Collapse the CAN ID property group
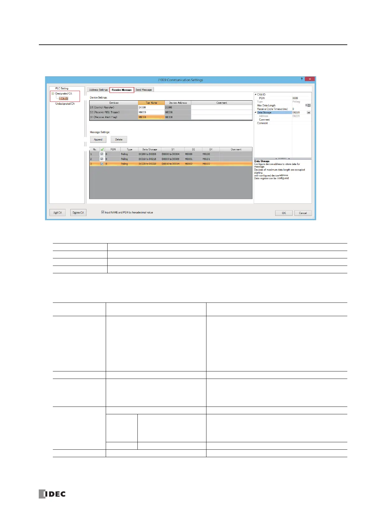370x523 pixels. tap(255, 94)
